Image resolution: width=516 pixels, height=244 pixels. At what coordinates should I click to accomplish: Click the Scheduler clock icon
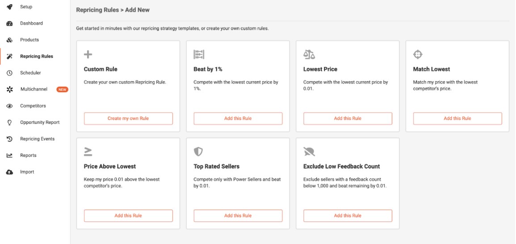point(9,73)
